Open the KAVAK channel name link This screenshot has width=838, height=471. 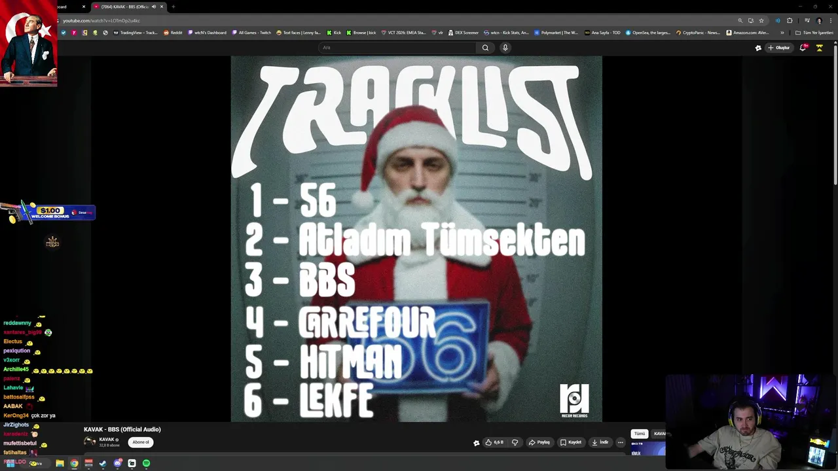tap(107, 440)
